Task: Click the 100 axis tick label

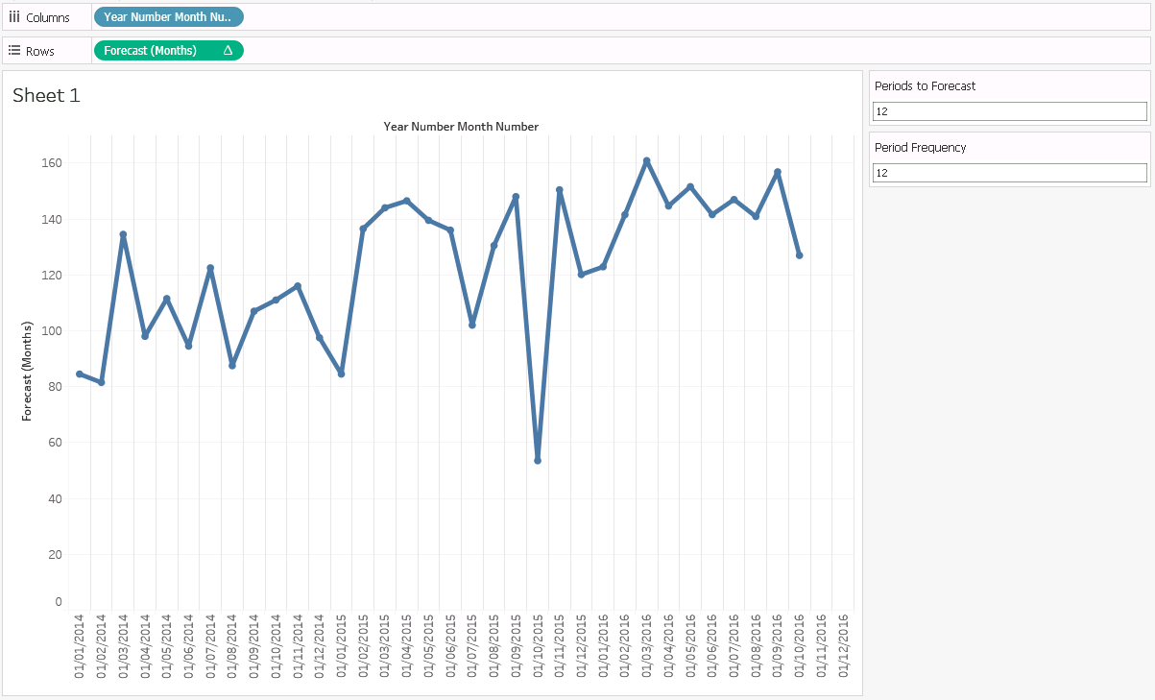Action: (52, 330)
